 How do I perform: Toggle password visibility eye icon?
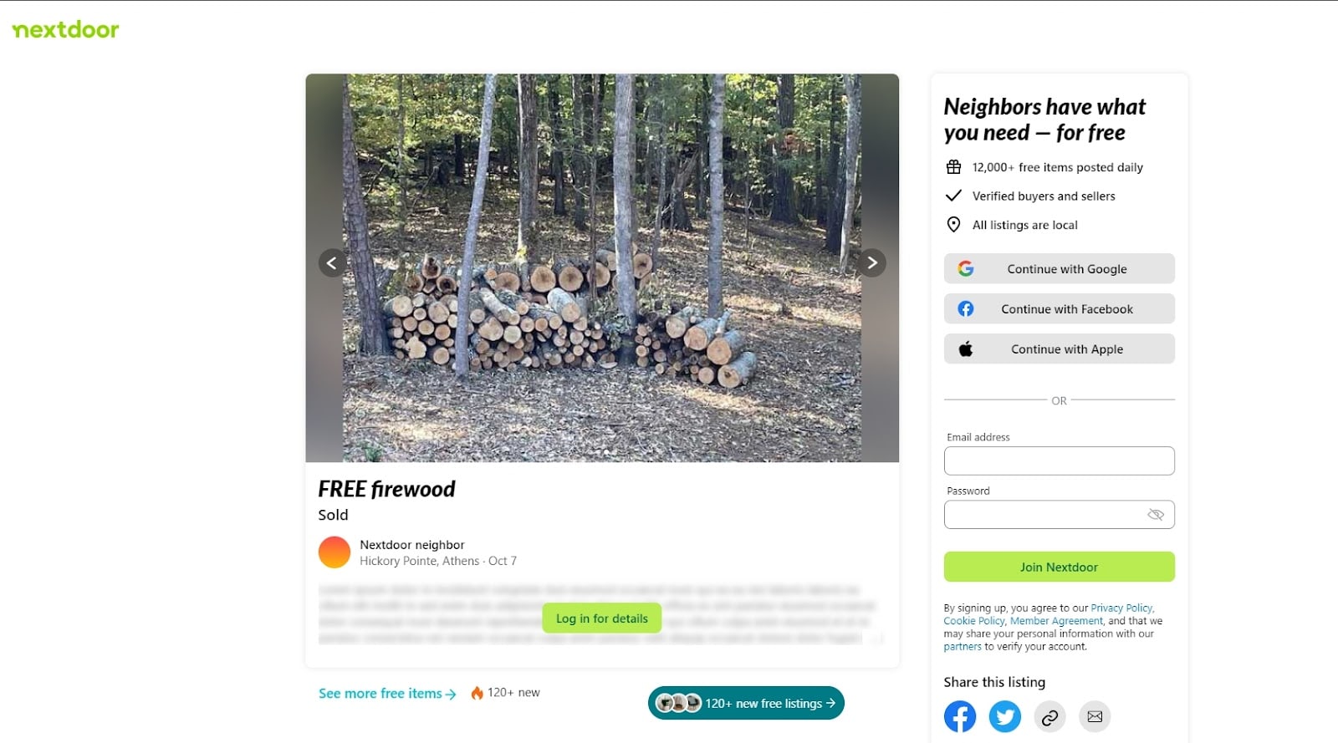pos(1156,515)
